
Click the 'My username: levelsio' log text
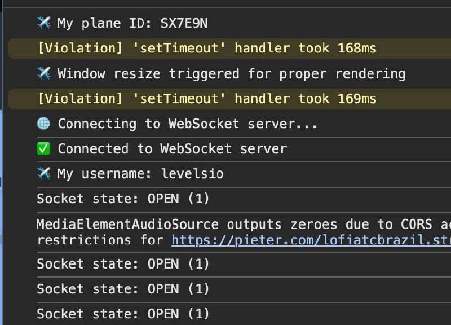coord(140,174)
